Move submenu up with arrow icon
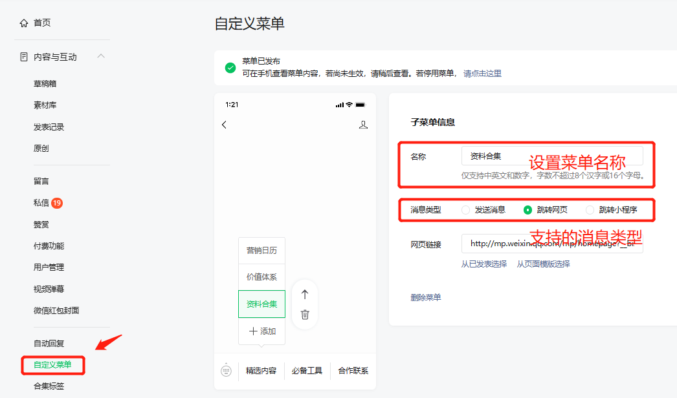The width and height of the screenshot is (677, 398). 305,294
